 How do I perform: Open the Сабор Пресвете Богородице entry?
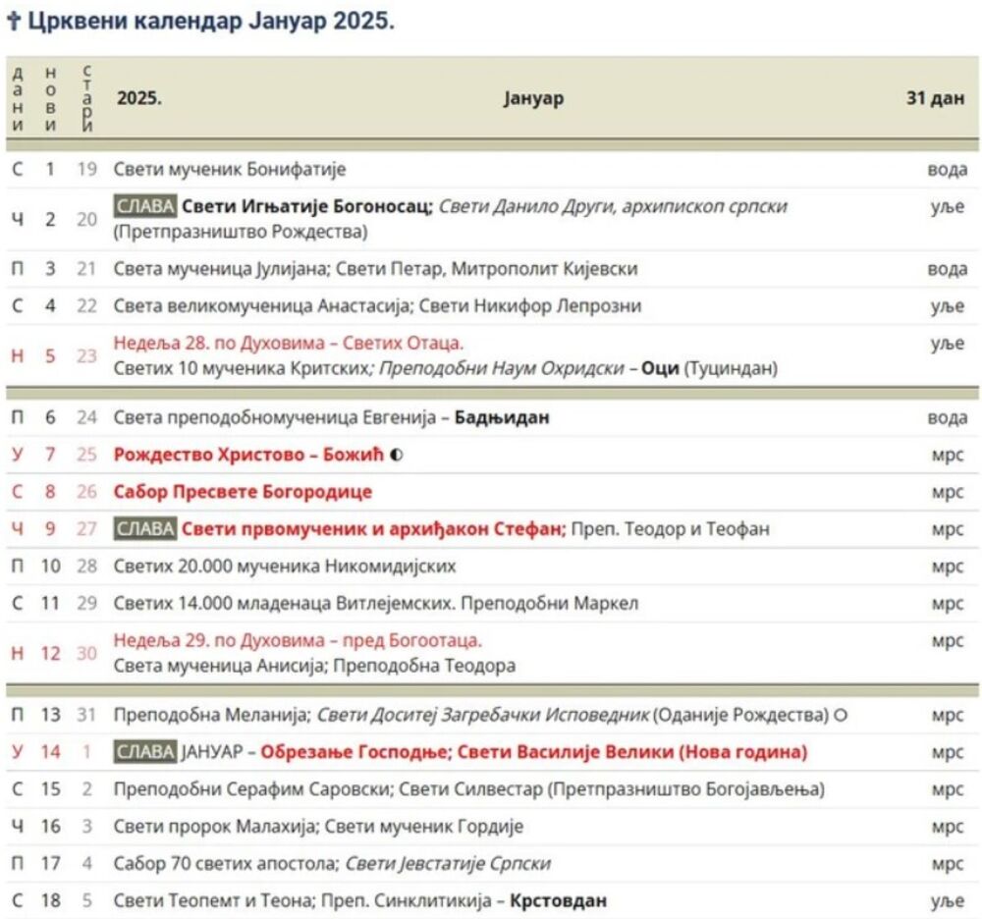(243, 492)
